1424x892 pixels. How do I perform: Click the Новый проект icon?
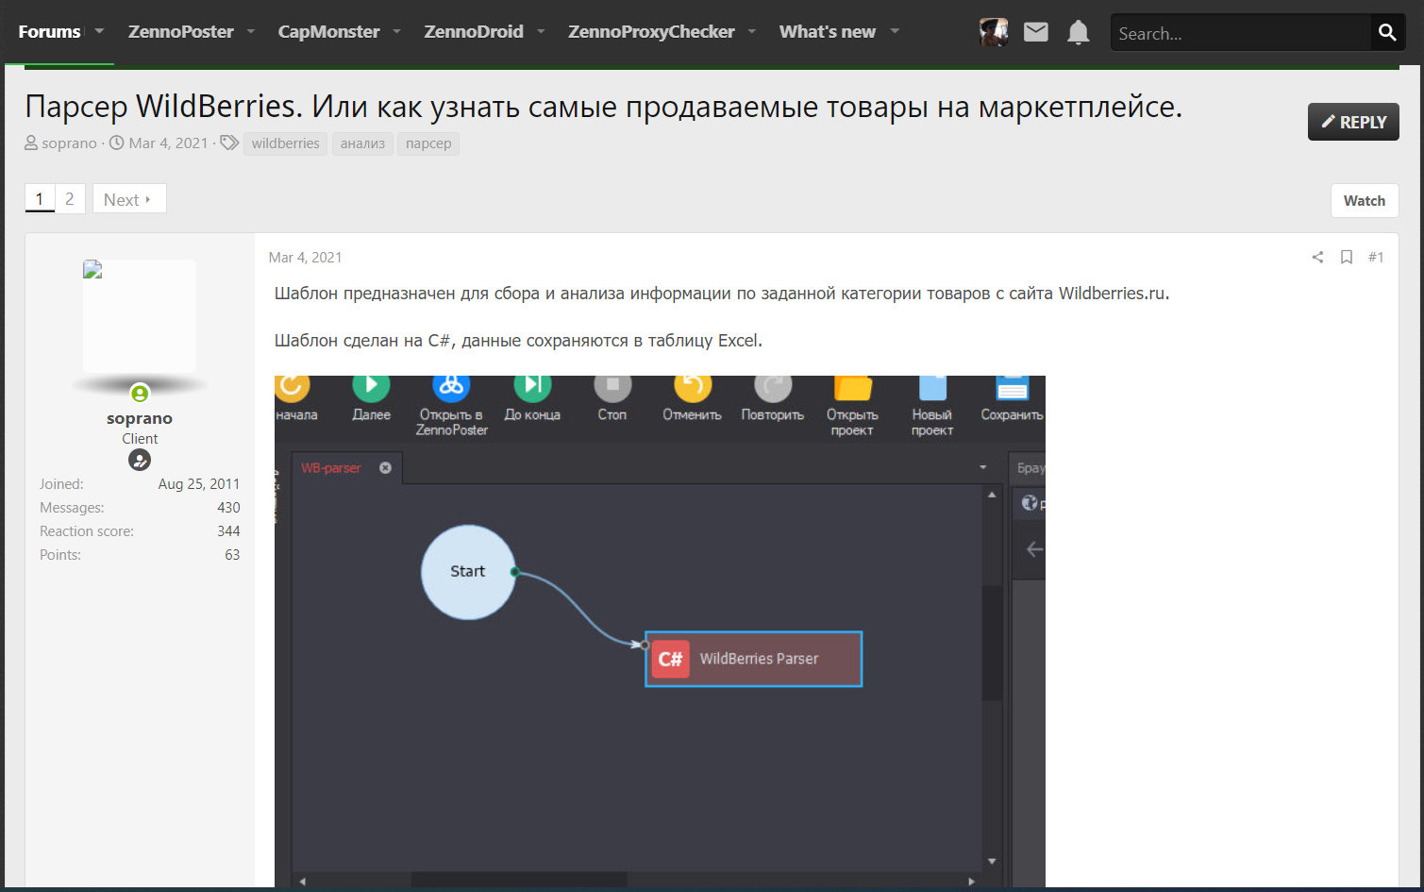click(932, 387)
